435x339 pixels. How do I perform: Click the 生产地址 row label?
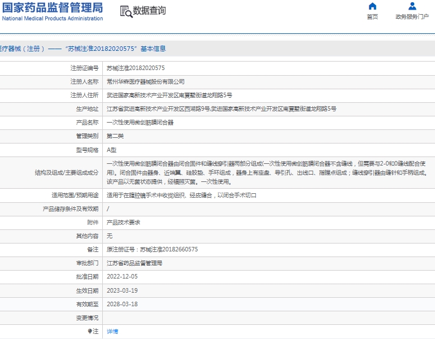click(88, 109)
